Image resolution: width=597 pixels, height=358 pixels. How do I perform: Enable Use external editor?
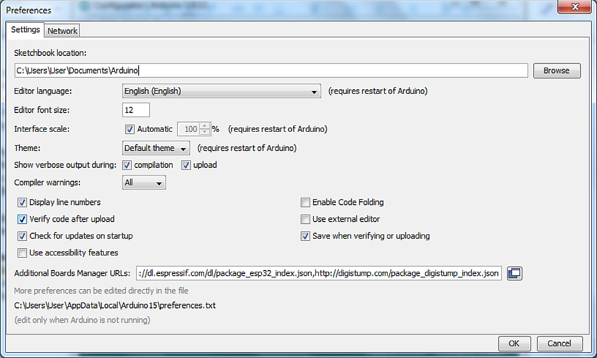[305, 219]
